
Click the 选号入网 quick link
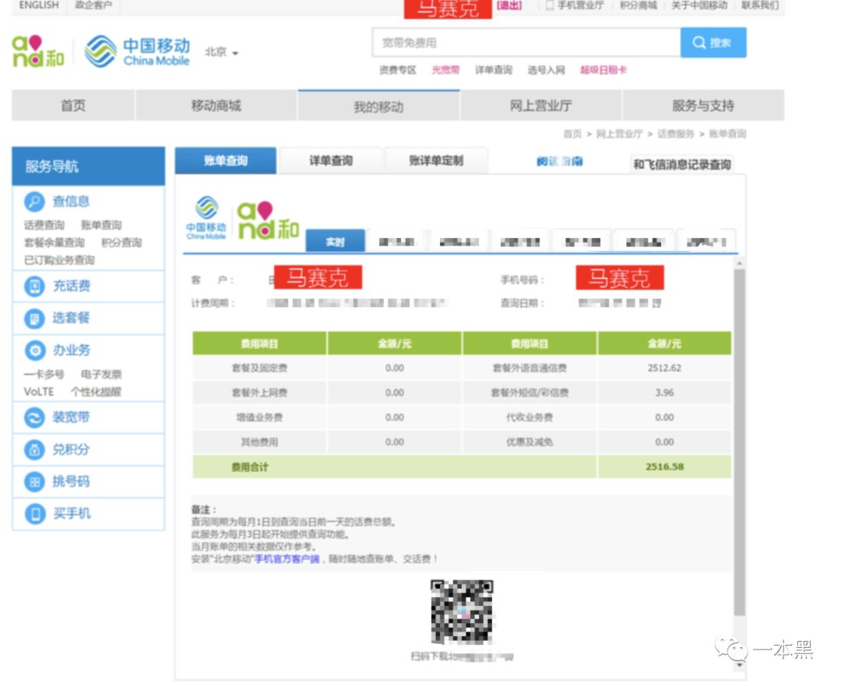coord(546,70)
